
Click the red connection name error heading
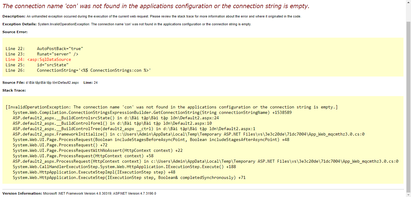156,6
